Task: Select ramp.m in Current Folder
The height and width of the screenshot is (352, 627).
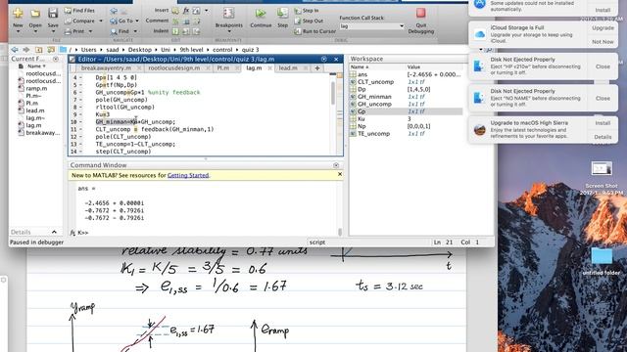Action: tap(36, 89)
